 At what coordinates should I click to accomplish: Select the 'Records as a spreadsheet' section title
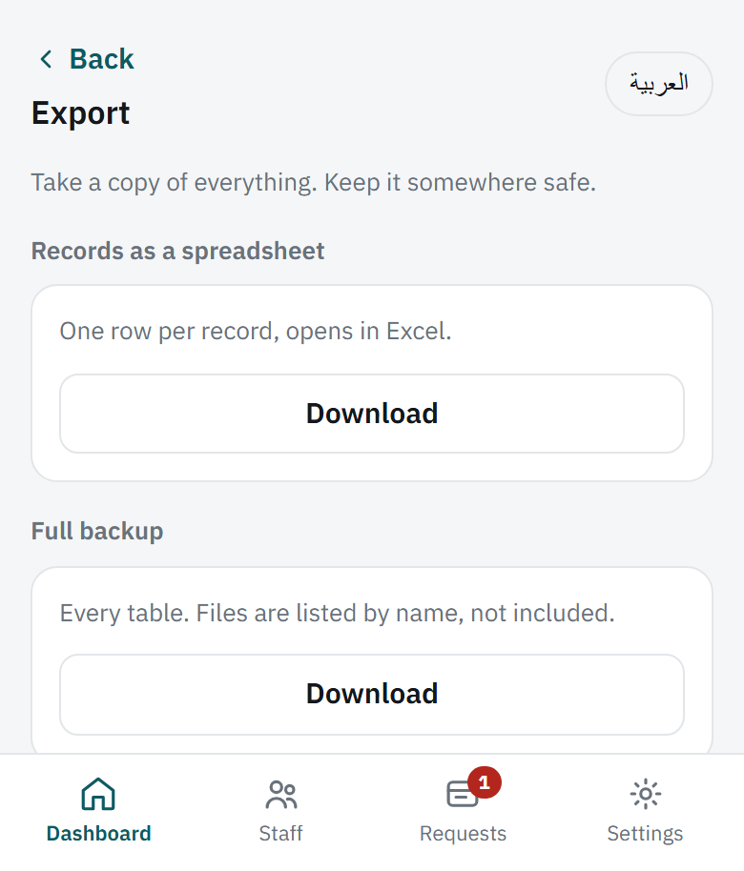(x=178, y=251)
